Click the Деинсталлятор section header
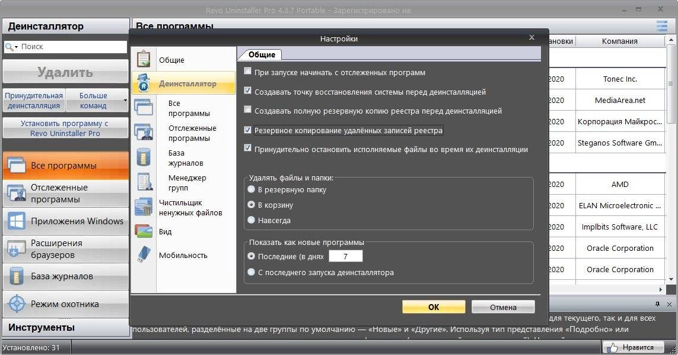 pos(66,26)
